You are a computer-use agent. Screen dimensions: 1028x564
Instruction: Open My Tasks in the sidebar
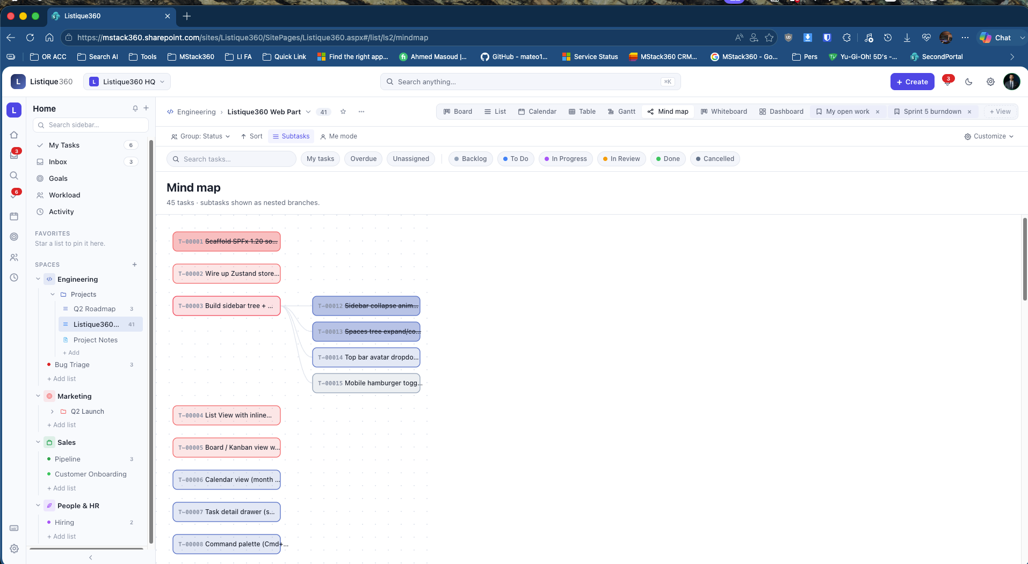[x=87, y=145]
